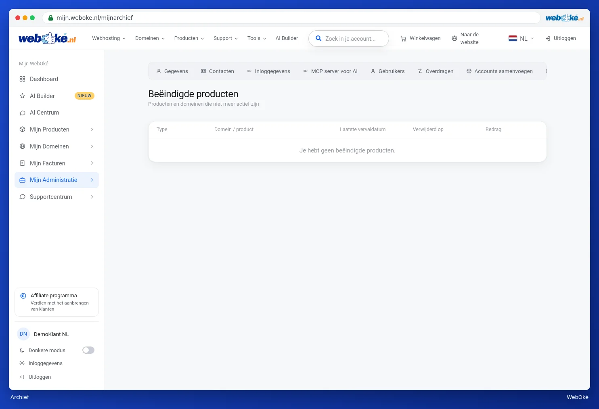The image size is (599, 409).
Task: Click the Dashboard grid icon in sidebar
Action: click(x=22, y=79)
